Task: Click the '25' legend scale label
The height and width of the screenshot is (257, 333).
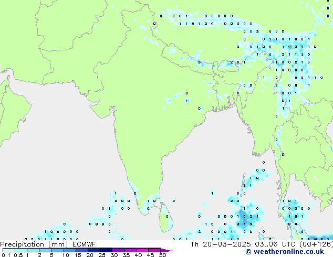Action: 102,255
